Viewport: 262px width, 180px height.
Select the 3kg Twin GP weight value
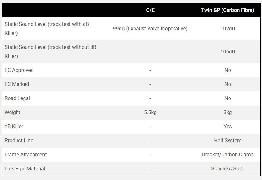pos(228,113)
